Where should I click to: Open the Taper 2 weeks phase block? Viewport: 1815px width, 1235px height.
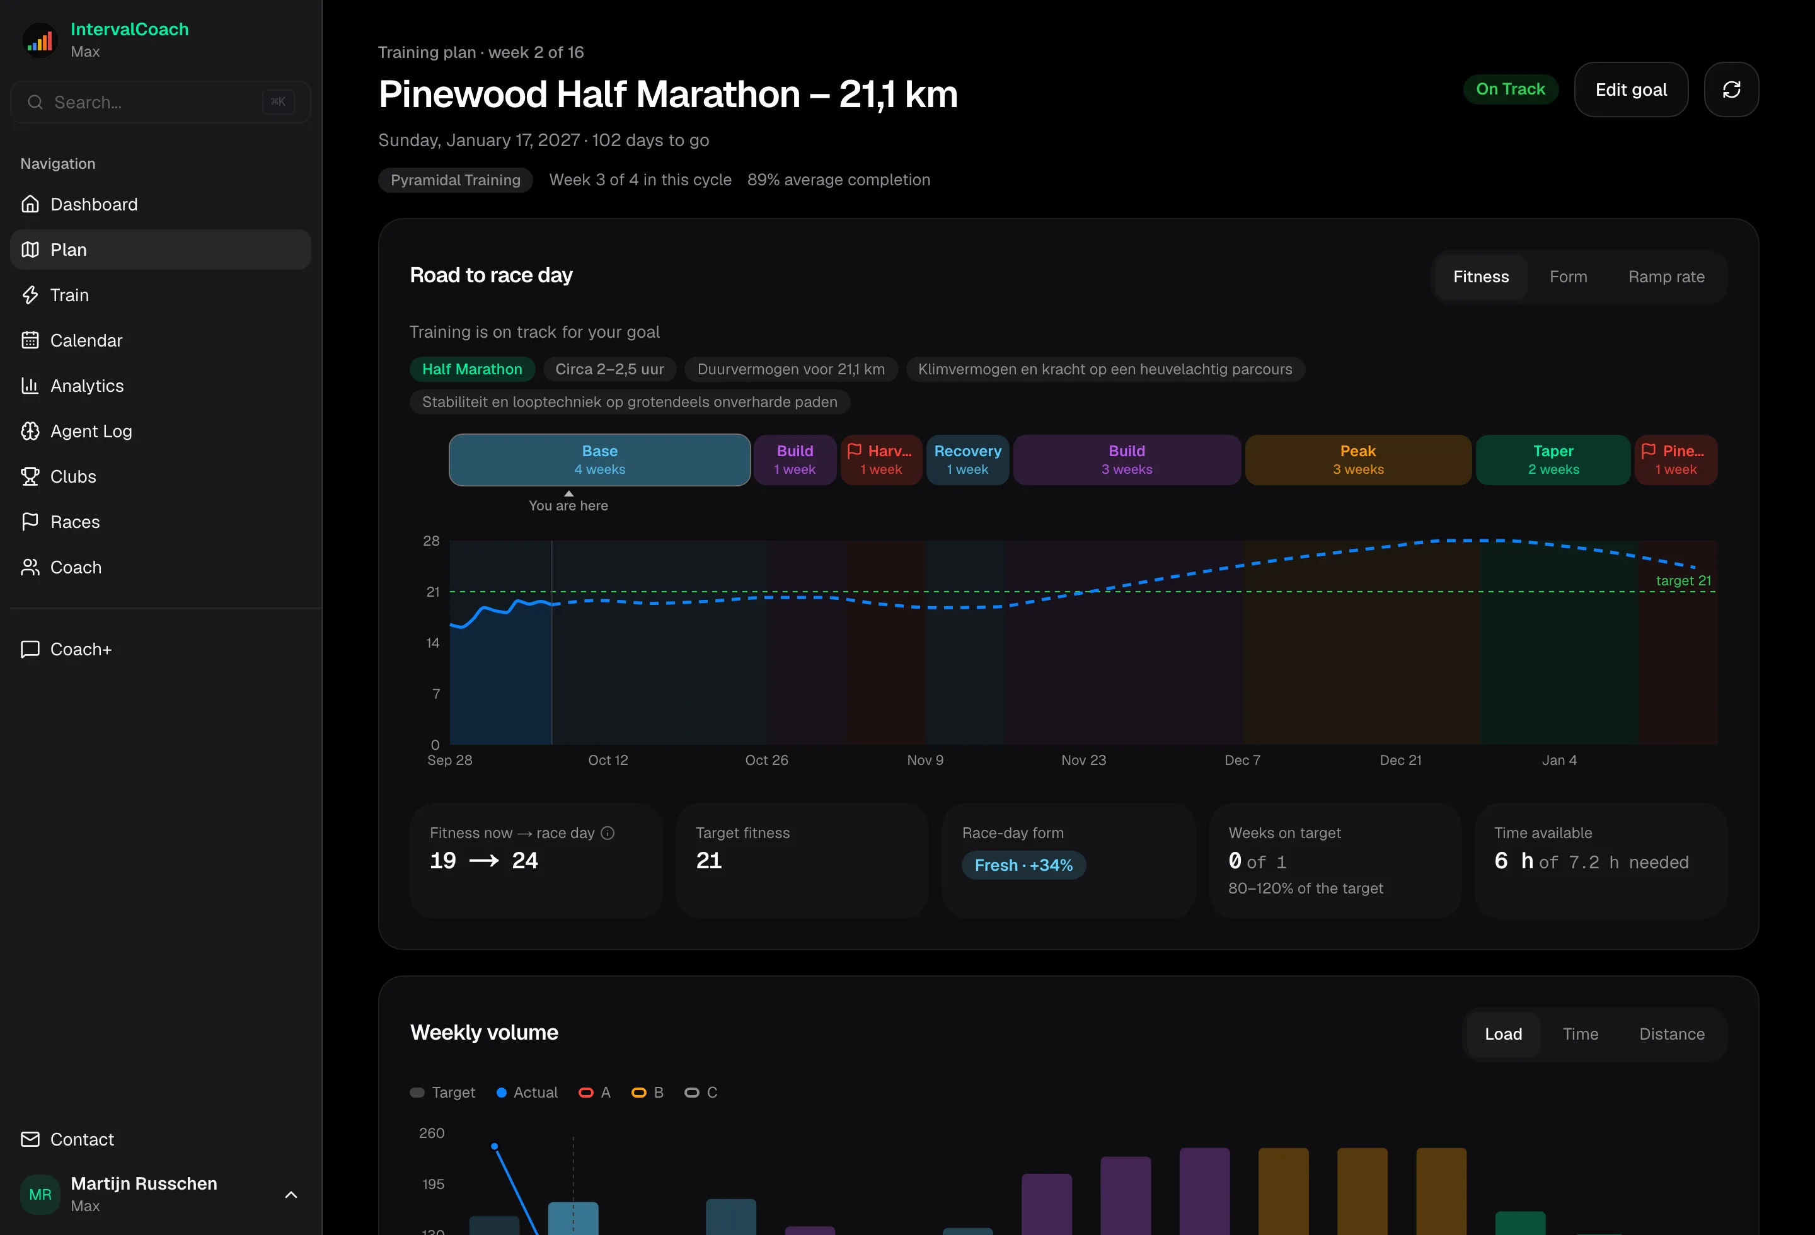(x=1553, y=460)
